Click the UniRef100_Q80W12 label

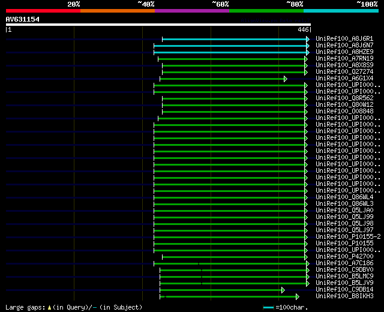coord(344,104)
